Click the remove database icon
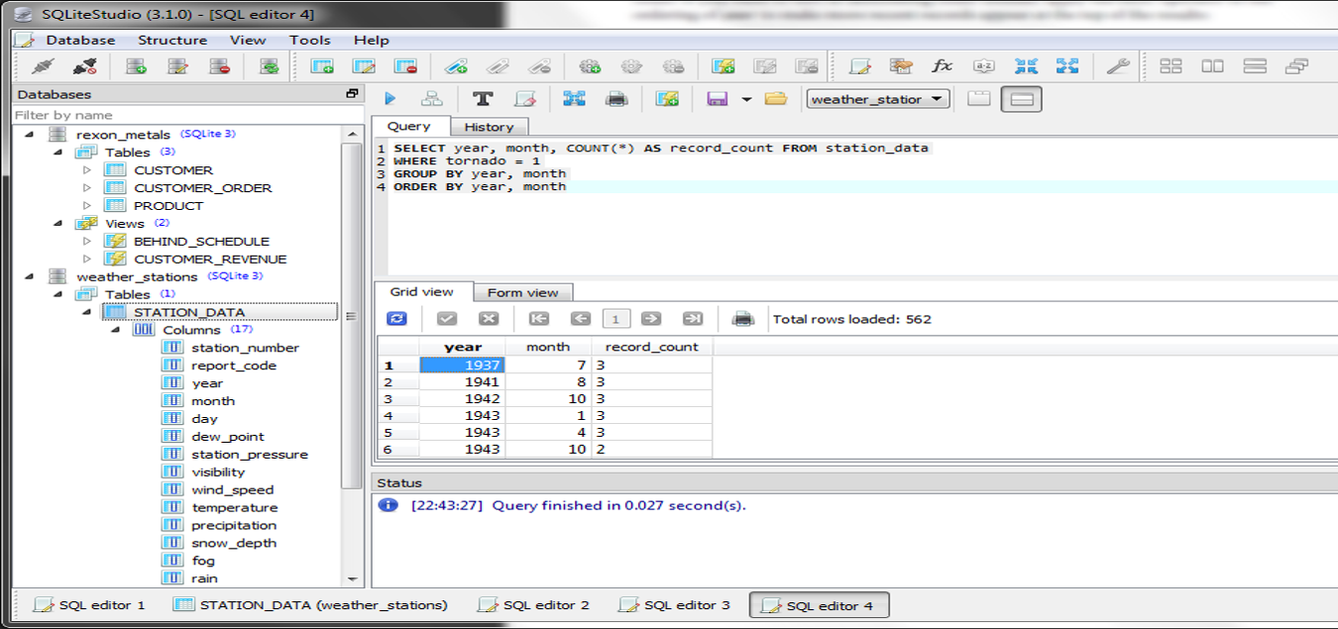Screen dimensions: 1338x629 219,66
